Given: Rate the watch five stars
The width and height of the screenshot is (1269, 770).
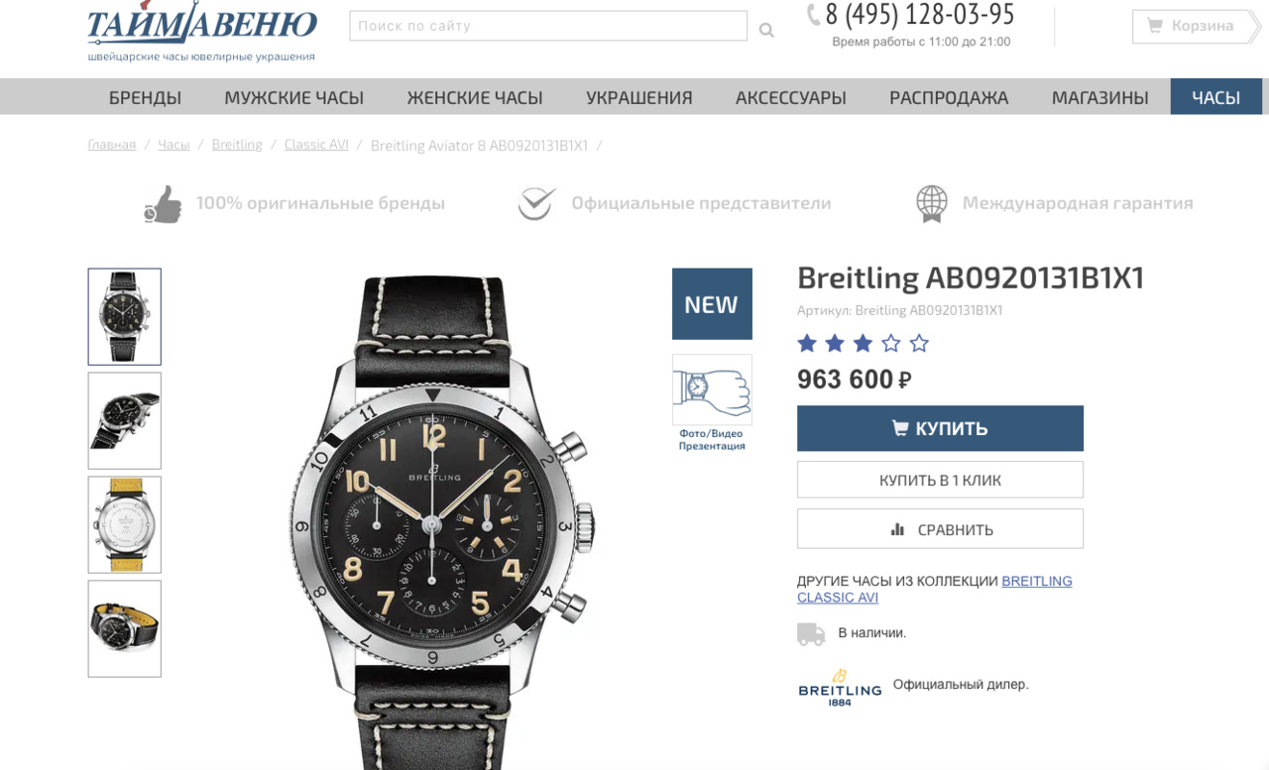Looking at the screenshot, I should [919, 344].
